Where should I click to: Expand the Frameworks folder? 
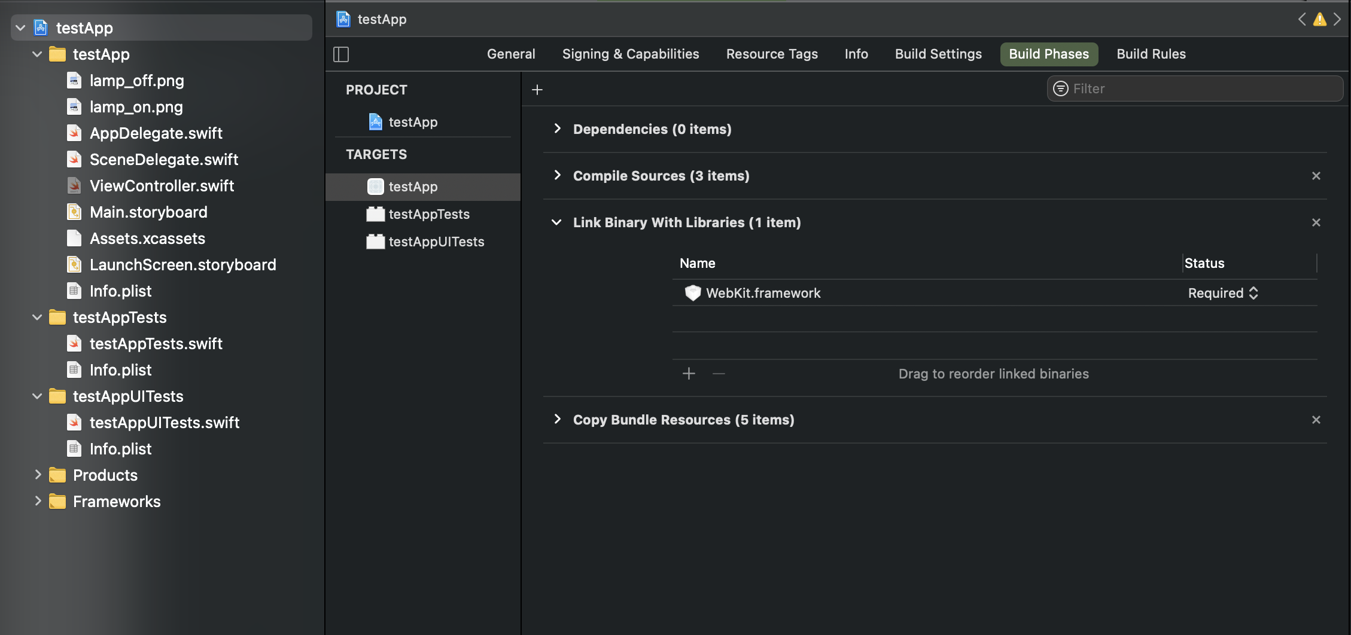coord(38,501)
